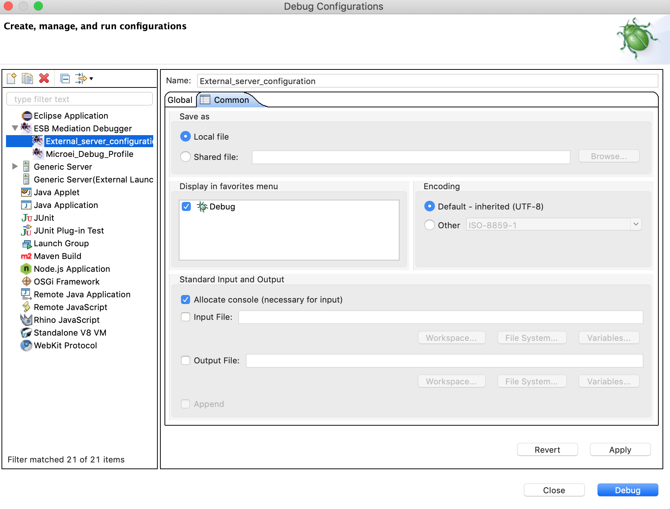This screenshot has width=670, height=509.
Task: Click the configuration Name field
Action: (x=427, y=81)
